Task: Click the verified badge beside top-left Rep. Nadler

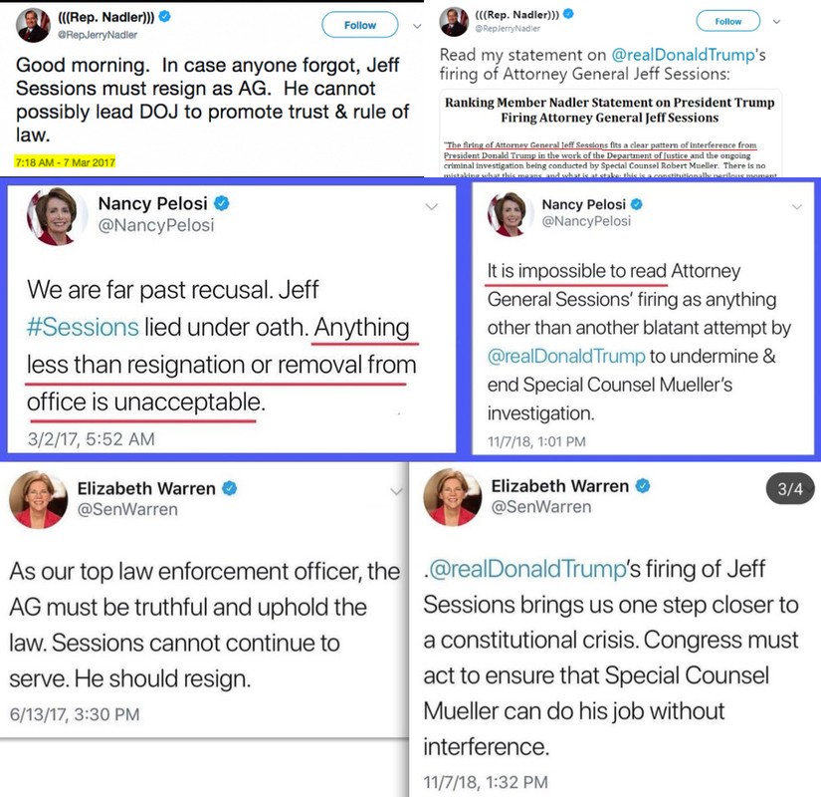Action: tap(164, 17)
